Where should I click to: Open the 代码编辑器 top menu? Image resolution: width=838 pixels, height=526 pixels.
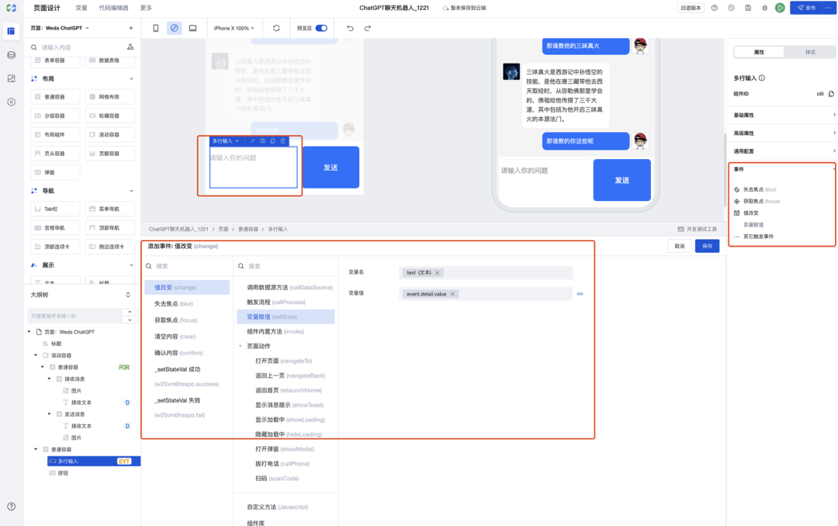point(113,8)
